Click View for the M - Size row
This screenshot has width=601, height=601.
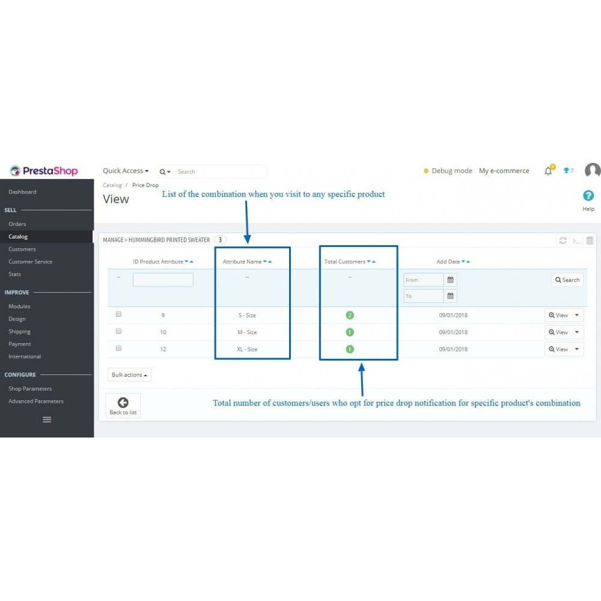tap(558, 332)
